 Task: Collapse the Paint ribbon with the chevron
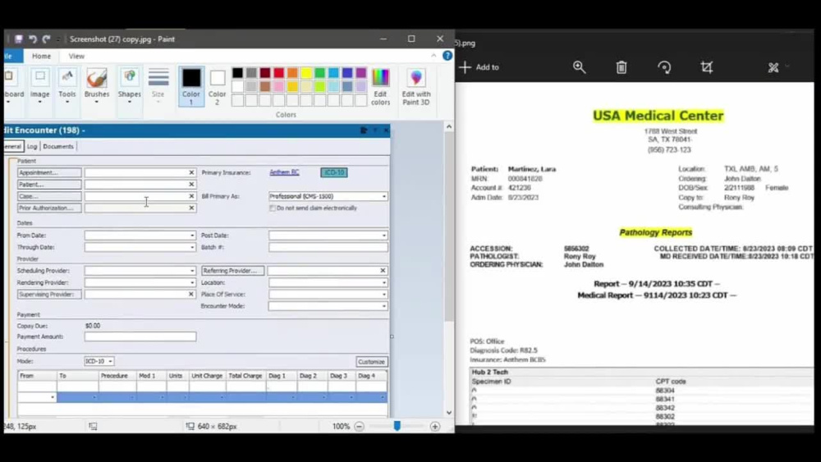pos(433,56)
